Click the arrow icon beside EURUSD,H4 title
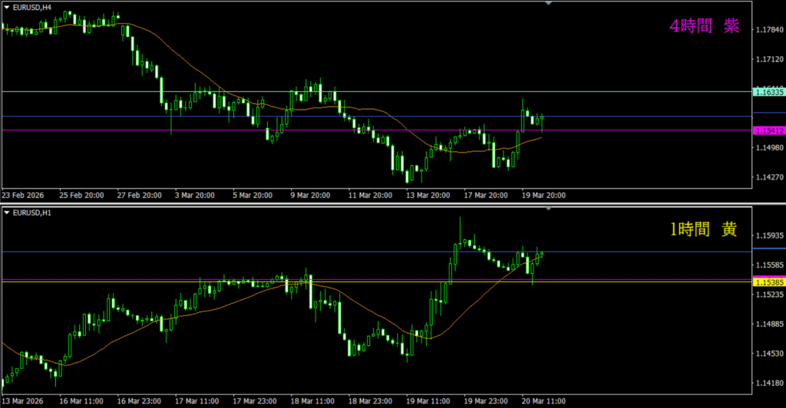786x408 pixels. pos(7,7)
